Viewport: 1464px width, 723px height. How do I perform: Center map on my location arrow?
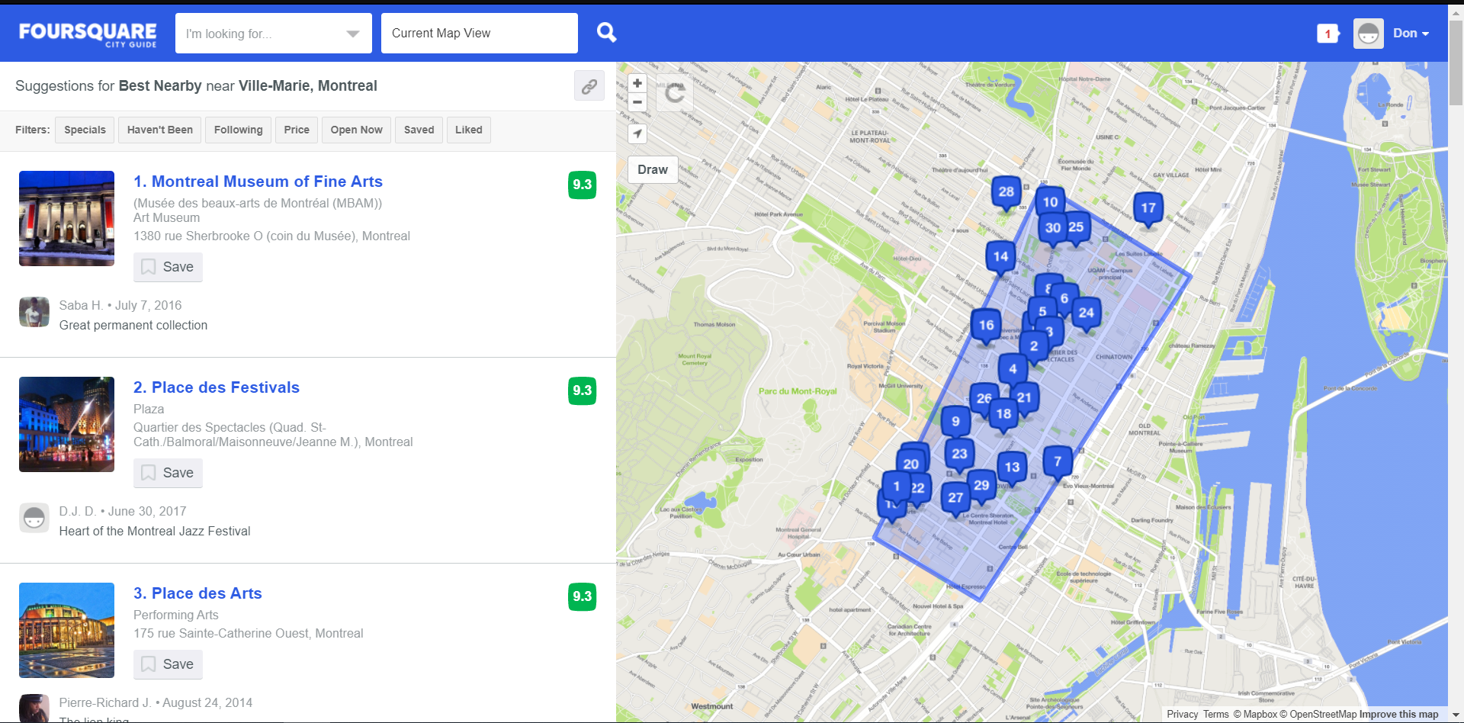coord(637,133)
